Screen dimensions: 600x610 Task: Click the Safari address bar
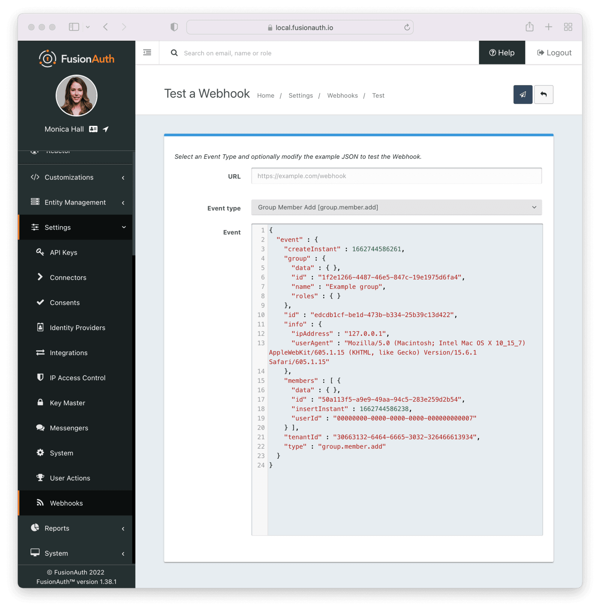click(300, 27)
